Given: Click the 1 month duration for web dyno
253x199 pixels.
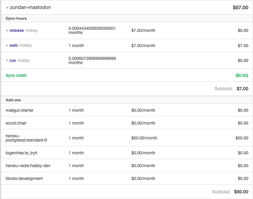Looking at the screenshot, I should point(76,46).
